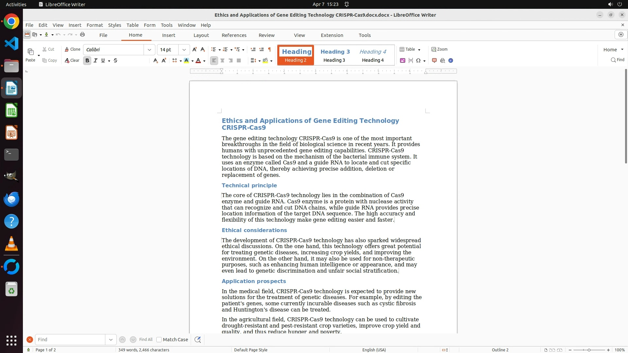Apply the yellow highlighting color swatch
The width and height of the screenshot is (628, 353).
pos(186,60)
